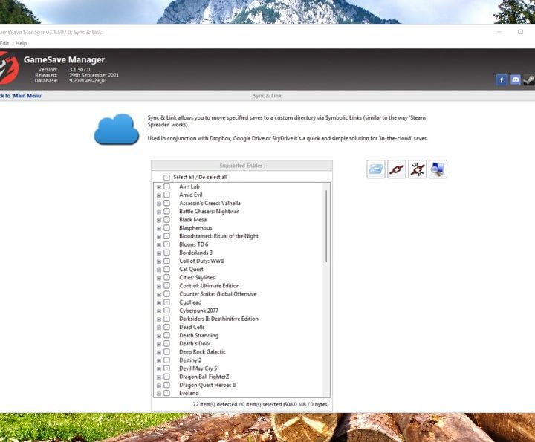Click the Steam icon in header
The height and width of the screenshot is (442, 535).
[x=529, y=79]
